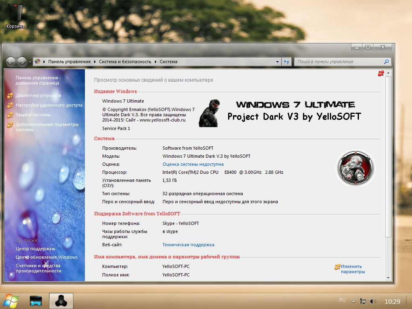
Task: Go back with the Back arrow button
Action: [10, 62]
